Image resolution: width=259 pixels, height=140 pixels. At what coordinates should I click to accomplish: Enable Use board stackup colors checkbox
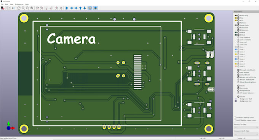[x=235, y=118]
